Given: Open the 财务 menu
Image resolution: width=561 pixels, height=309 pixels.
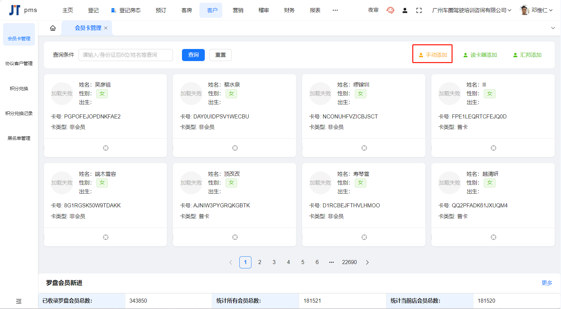Looking at the screenshot, I should click(289, 10).
